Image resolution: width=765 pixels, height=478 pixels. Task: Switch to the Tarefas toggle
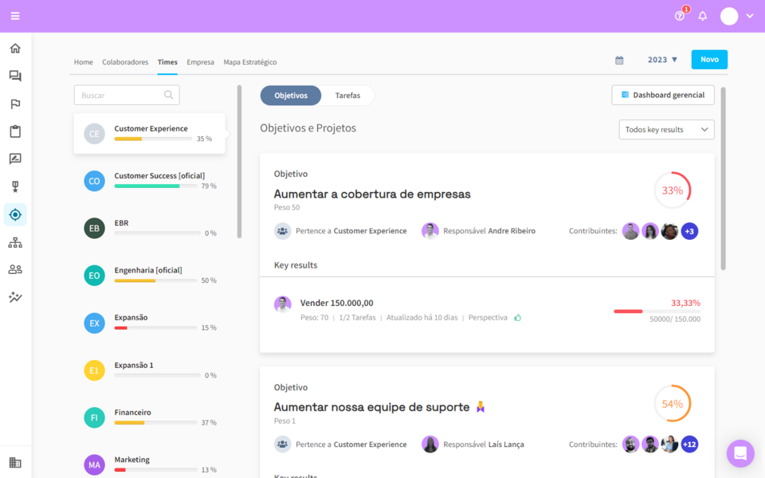point(347,96)
